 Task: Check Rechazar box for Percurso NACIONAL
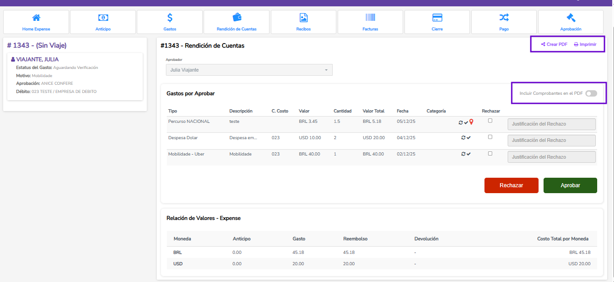[x=490, y=121]
